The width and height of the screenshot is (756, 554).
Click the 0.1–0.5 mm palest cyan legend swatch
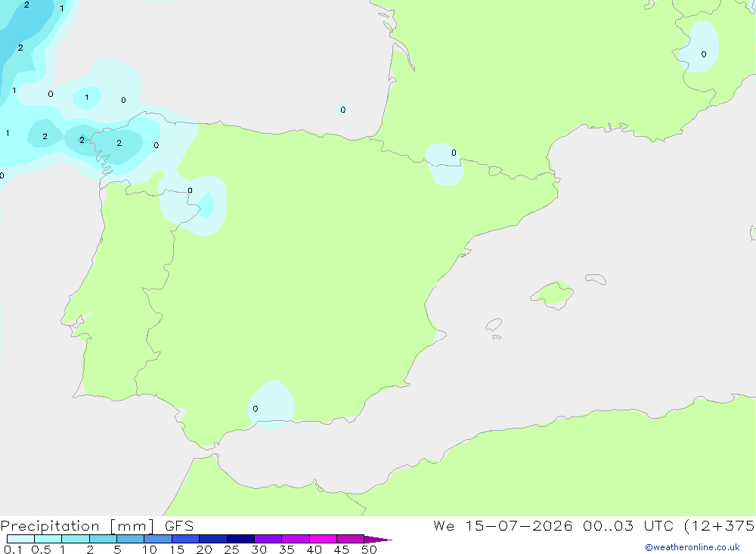tap(20, 539)
